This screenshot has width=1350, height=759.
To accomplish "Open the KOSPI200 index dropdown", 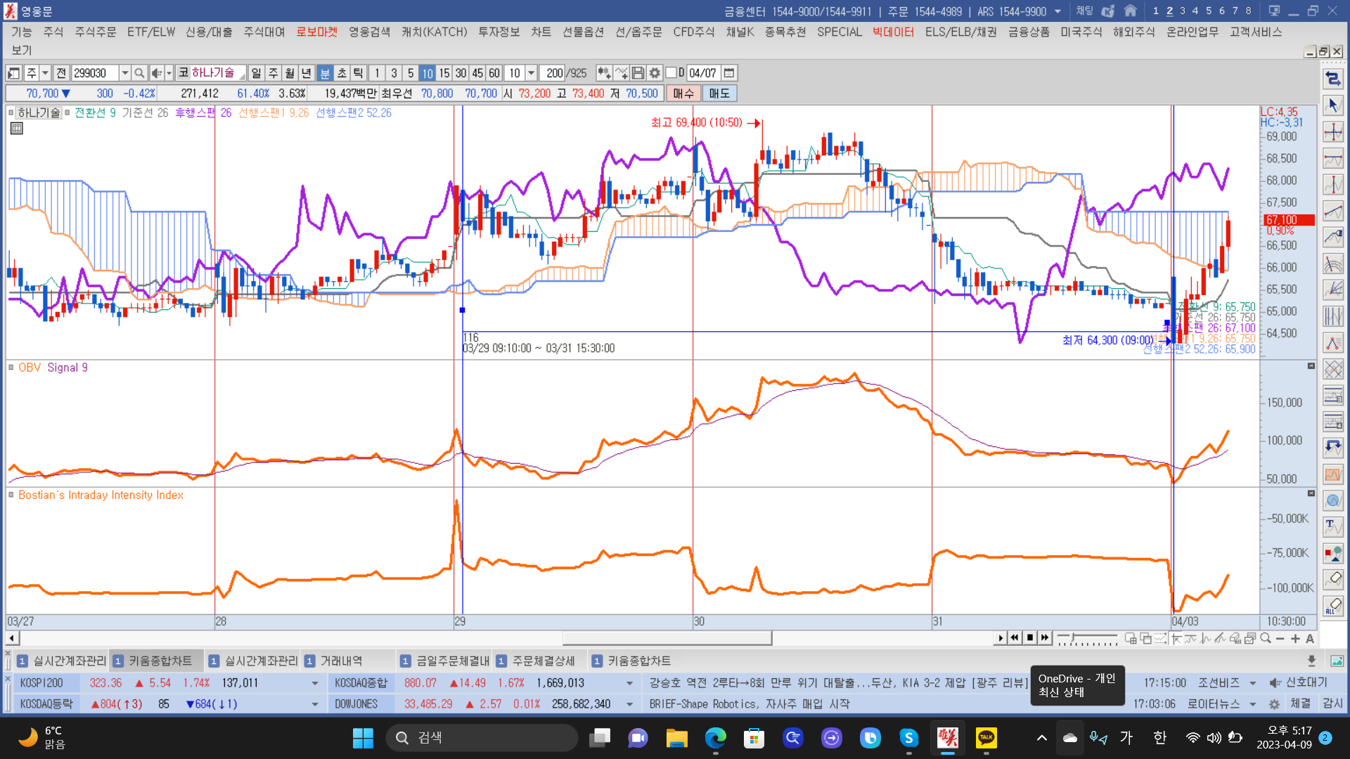I will [314, 683].
